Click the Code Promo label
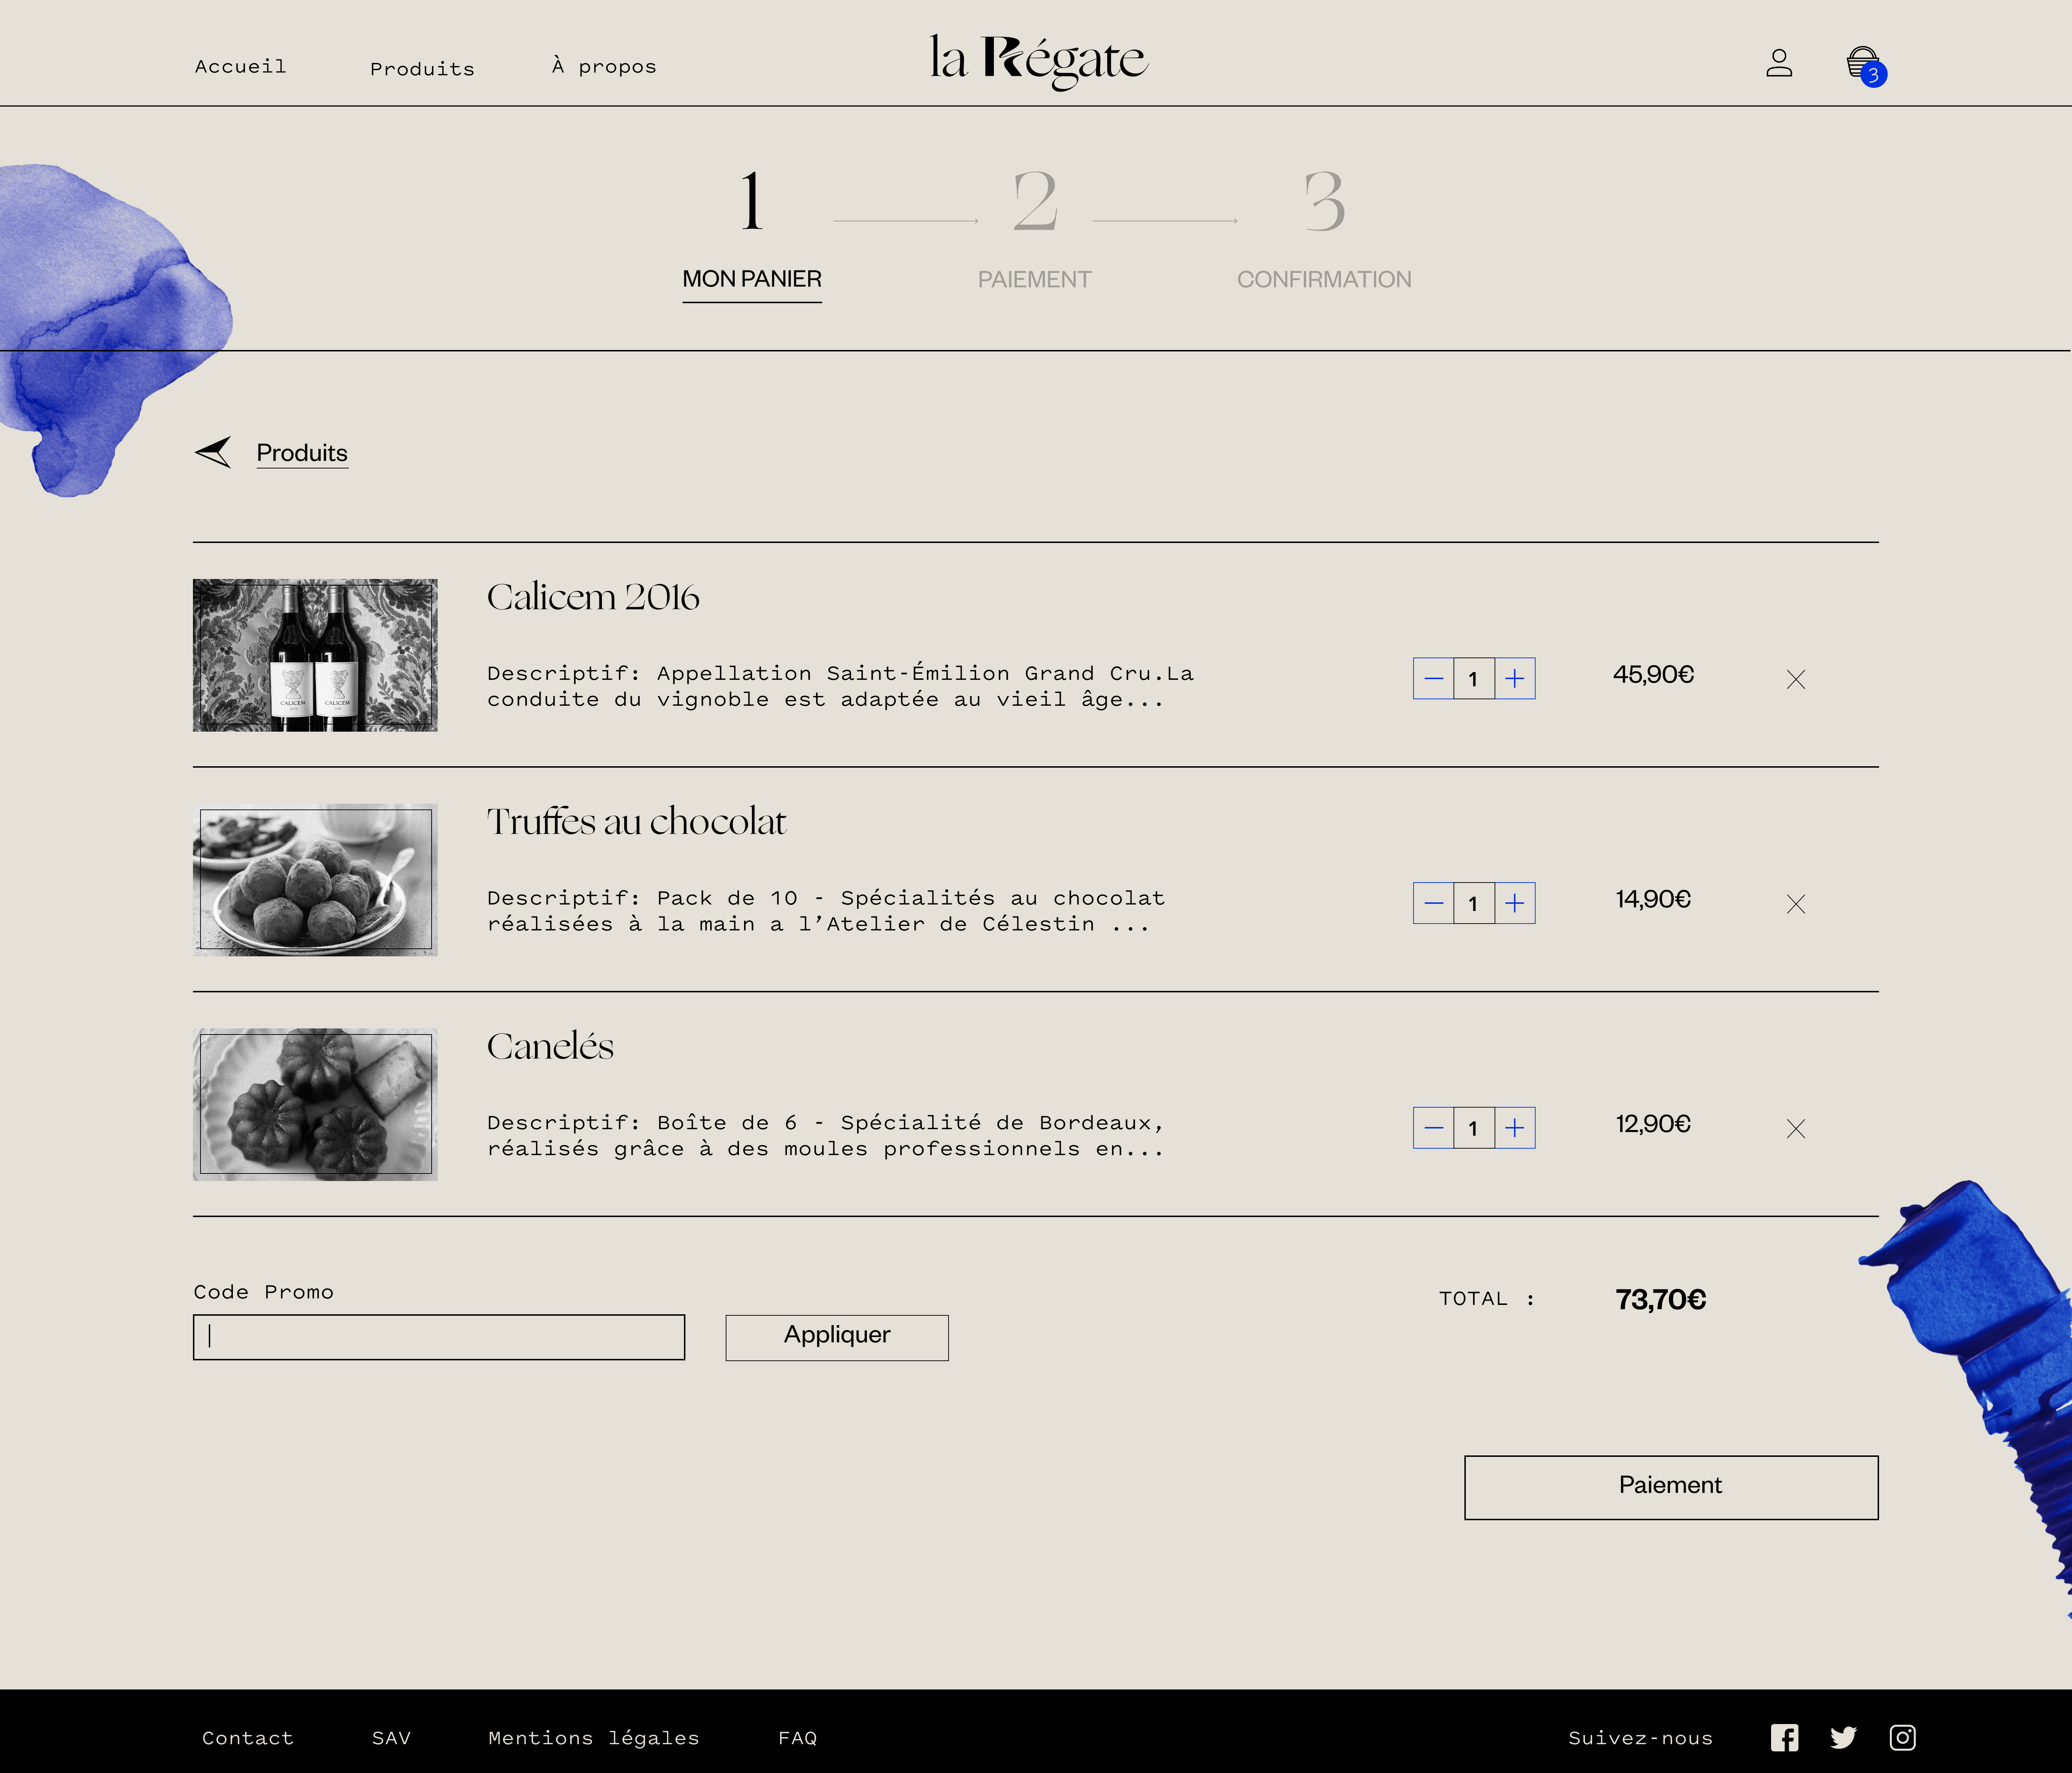This screenshot has width=2072, height=1773. [264, 1292]
